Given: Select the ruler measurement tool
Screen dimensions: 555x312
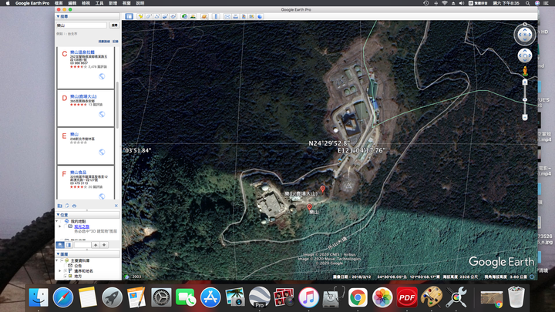Looking at the screenshot, I should (x=217, y=16).
